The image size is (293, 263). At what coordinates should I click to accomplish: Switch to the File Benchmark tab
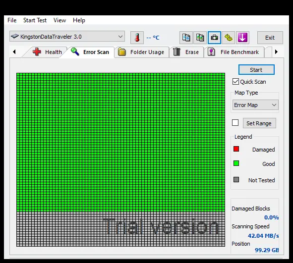click(x=234, y=52)
